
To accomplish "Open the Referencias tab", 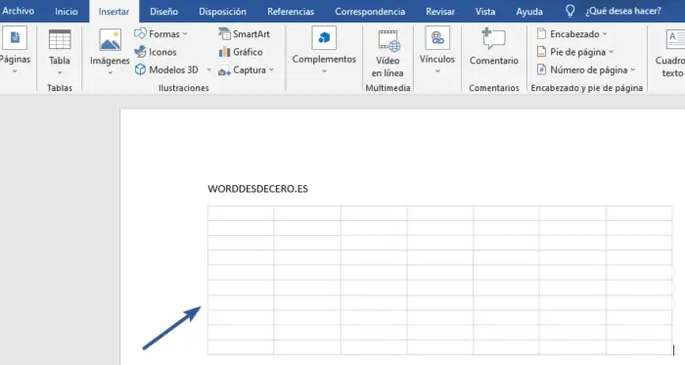I will click(291, 12).
